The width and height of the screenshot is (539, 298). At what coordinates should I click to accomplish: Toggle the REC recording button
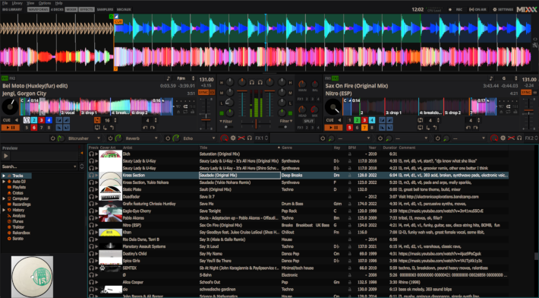point(455,9)
